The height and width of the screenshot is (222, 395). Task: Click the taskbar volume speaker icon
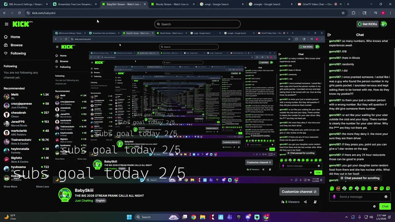coord(371,217)
